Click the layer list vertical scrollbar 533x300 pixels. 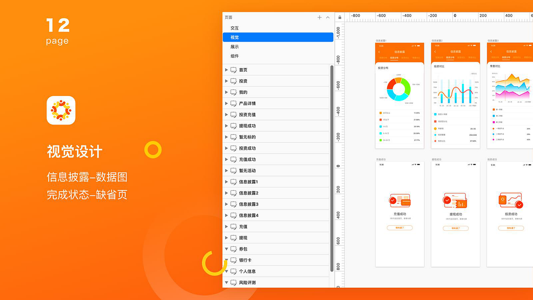pos(331,168)
